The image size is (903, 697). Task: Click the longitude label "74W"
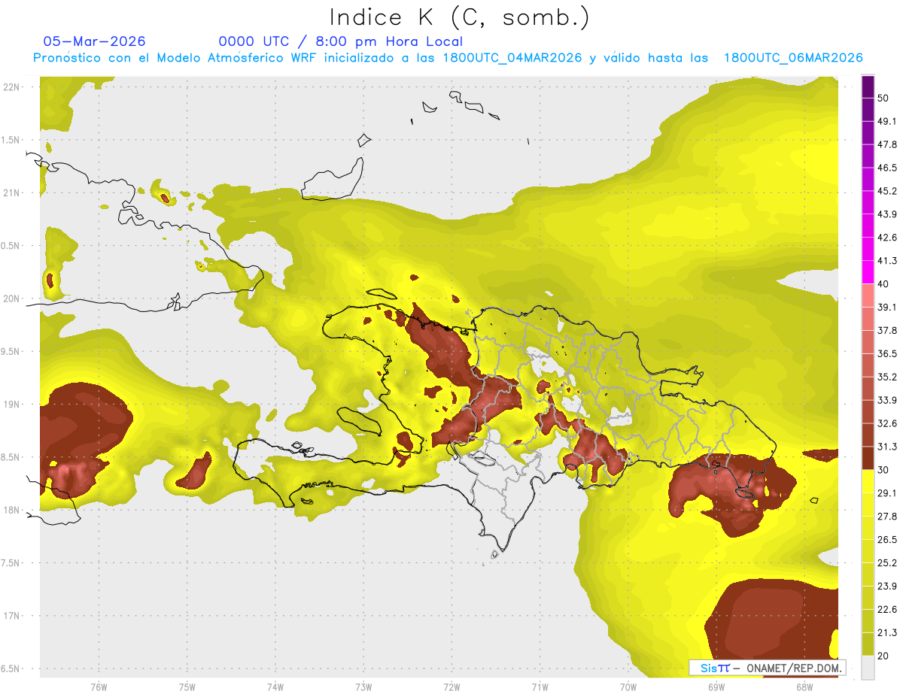tap(275, 686)
